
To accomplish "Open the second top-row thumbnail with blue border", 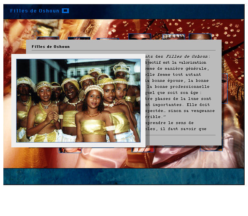I will (x=79, y=38).
